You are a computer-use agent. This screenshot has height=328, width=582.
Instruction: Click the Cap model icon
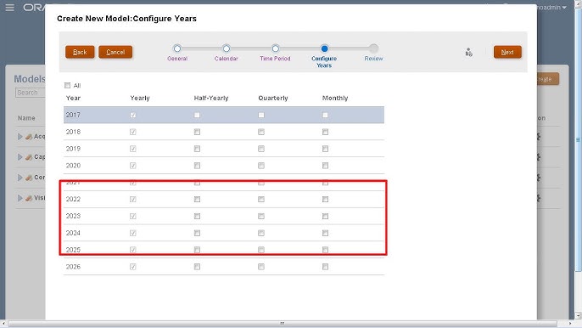[29, 157]
